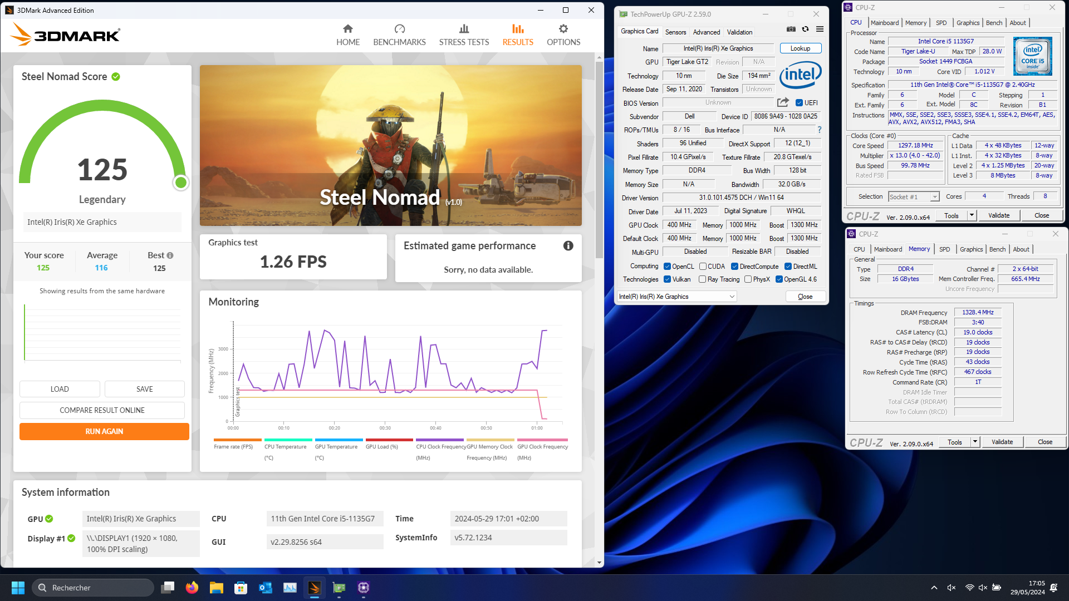Viewport: 1069px width, 601px height.
Task: Switch to 3DMark taskbar icon
Action: tap(315, 588)
